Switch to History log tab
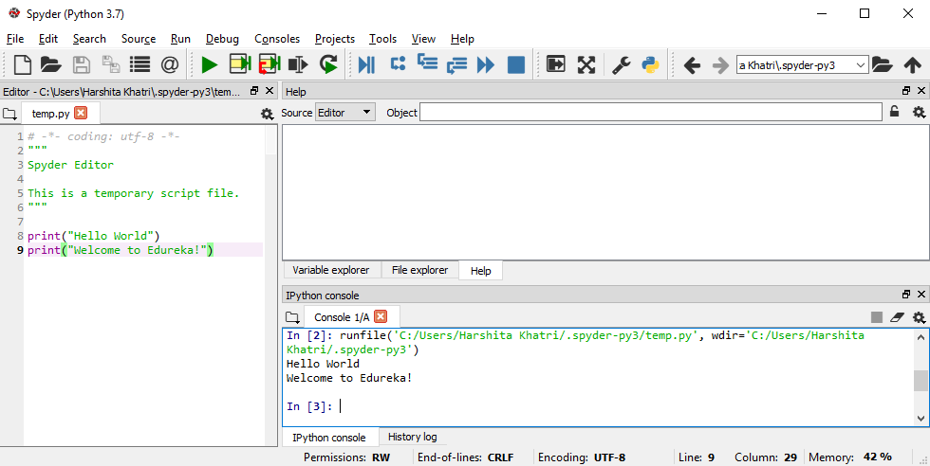930x466 pixels. pyautogui.click(x=412, y=437)
